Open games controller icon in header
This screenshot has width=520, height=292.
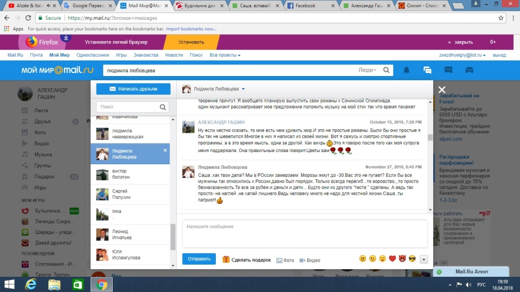click(x=469, y=70)
